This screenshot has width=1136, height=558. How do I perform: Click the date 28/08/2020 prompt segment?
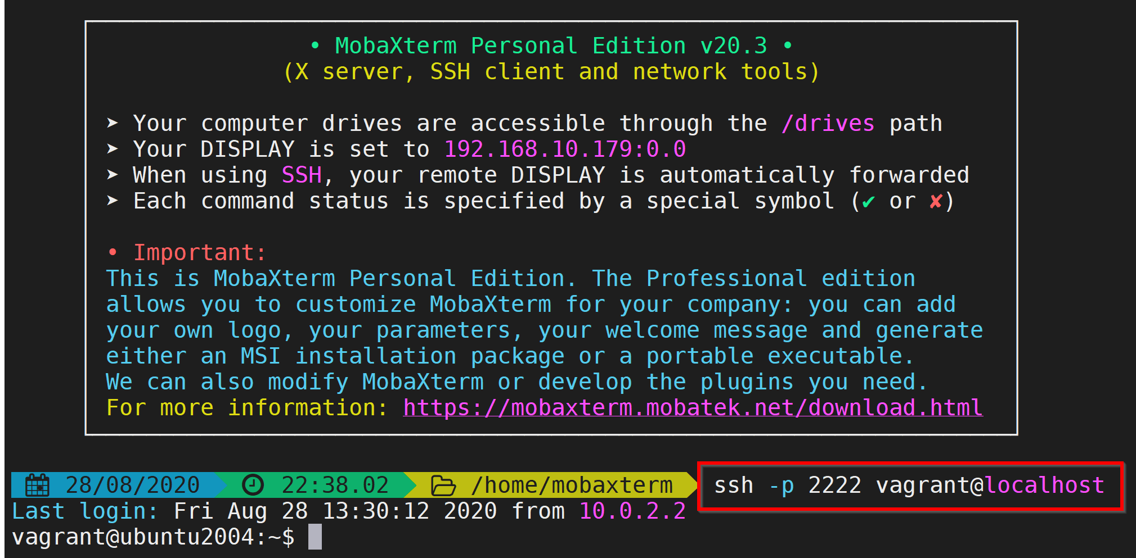point(132,485)
